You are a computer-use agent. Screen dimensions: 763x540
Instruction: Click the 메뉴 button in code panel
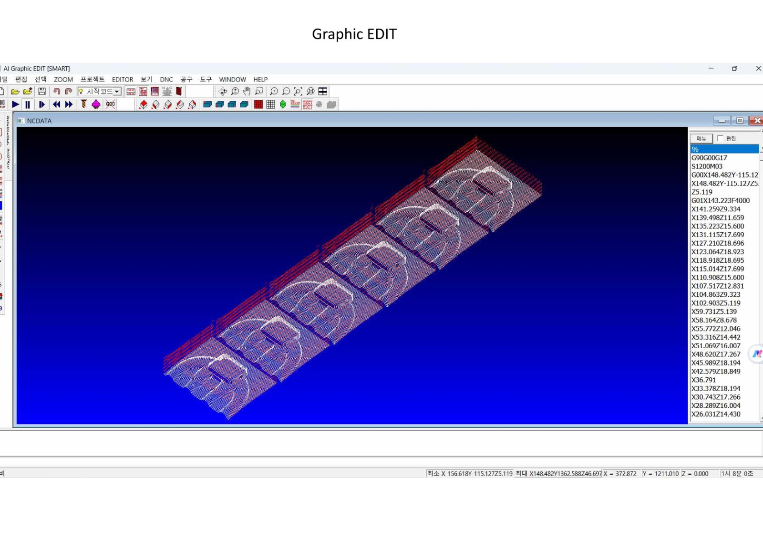(701, 138)
